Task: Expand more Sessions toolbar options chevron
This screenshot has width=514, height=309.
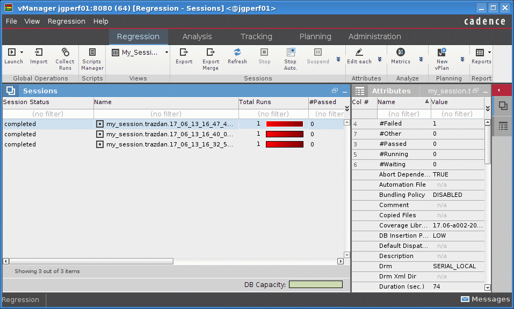Action: [x=338, y=59]
